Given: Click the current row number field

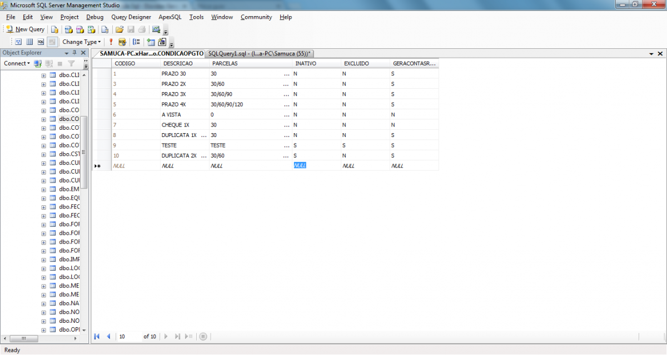Looking at the screenshot, I should 130,336.
